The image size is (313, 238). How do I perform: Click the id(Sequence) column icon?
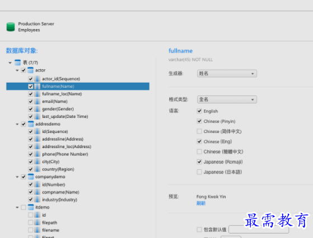(37, 132)
